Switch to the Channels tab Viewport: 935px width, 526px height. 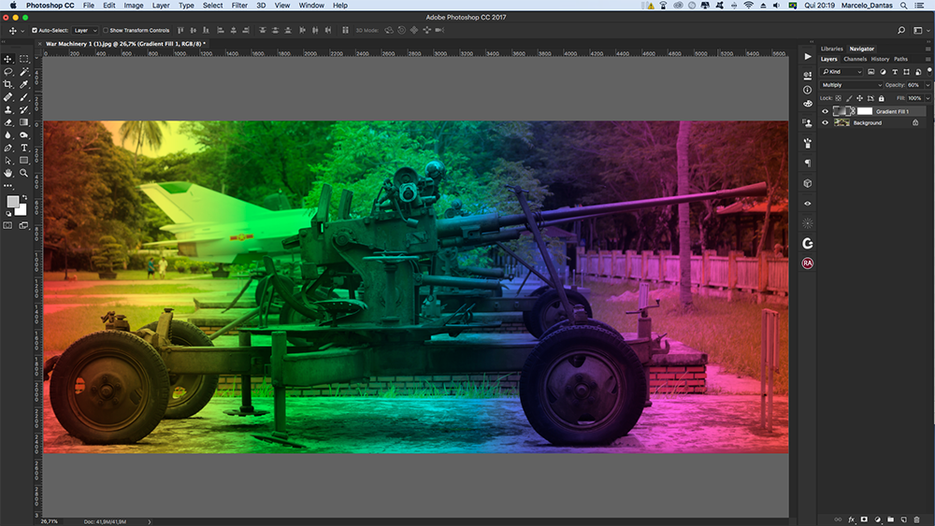coord(856,59)
